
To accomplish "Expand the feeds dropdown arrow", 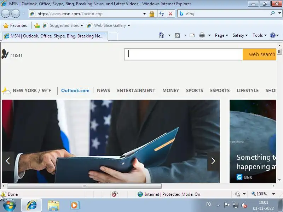I will (185, 35).
